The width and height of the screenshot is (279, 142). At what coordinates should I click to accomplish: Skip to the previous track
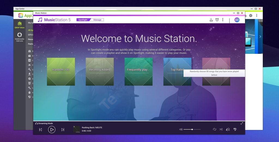pyautogui.click(x=41, y=129)
